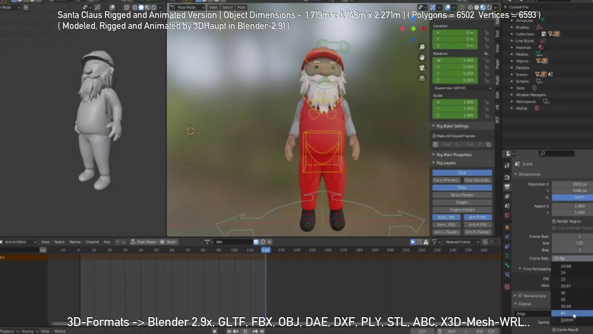
Task: Toggle the Torso rig layer
Action: click(462, 188)
